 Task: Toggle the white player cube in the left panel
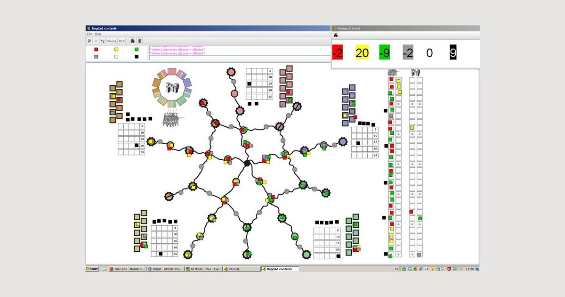pyautogui.click(x=116, y=57)
